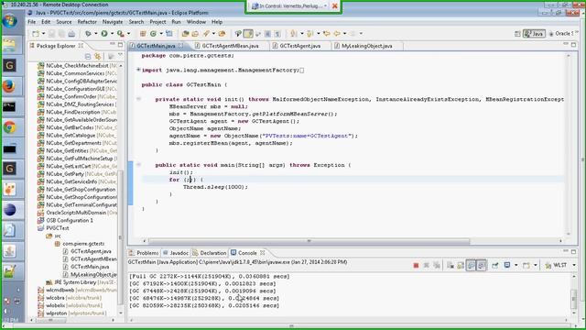Switch to the Java perspective button
586x330 pixels.
coord(534,34)
